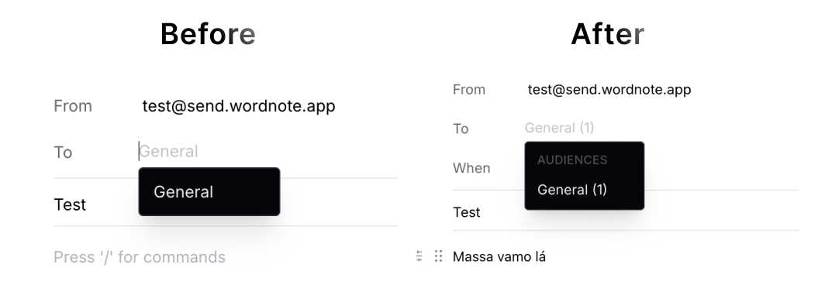Viewport: 818px width, 292px height.
Task: Click the After heading
Action: 607,34
